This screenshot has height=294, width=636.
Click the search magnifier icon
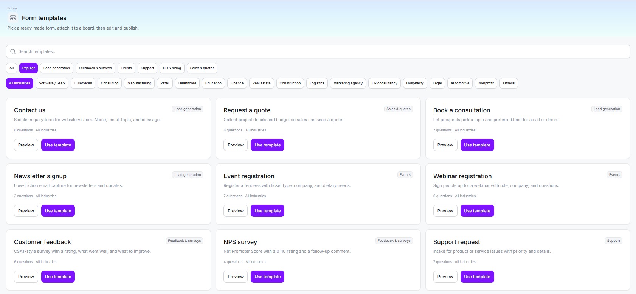click(x=13, y=51)
